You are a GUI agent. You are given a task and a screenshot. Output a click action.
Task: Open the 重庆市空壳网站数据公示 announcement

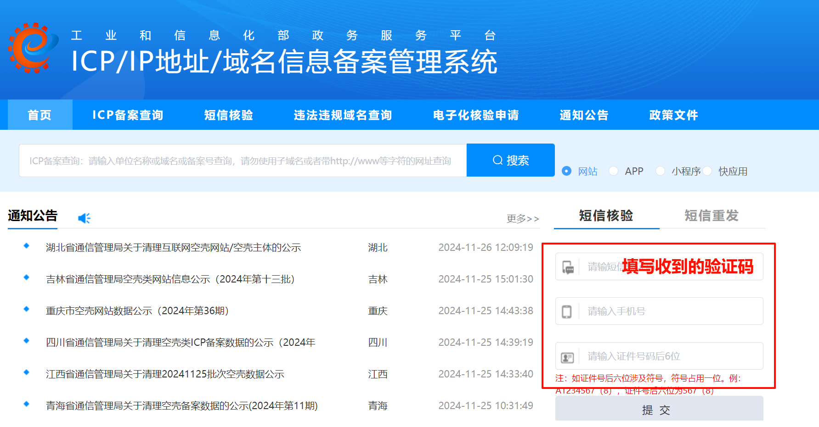pos(137,311)
